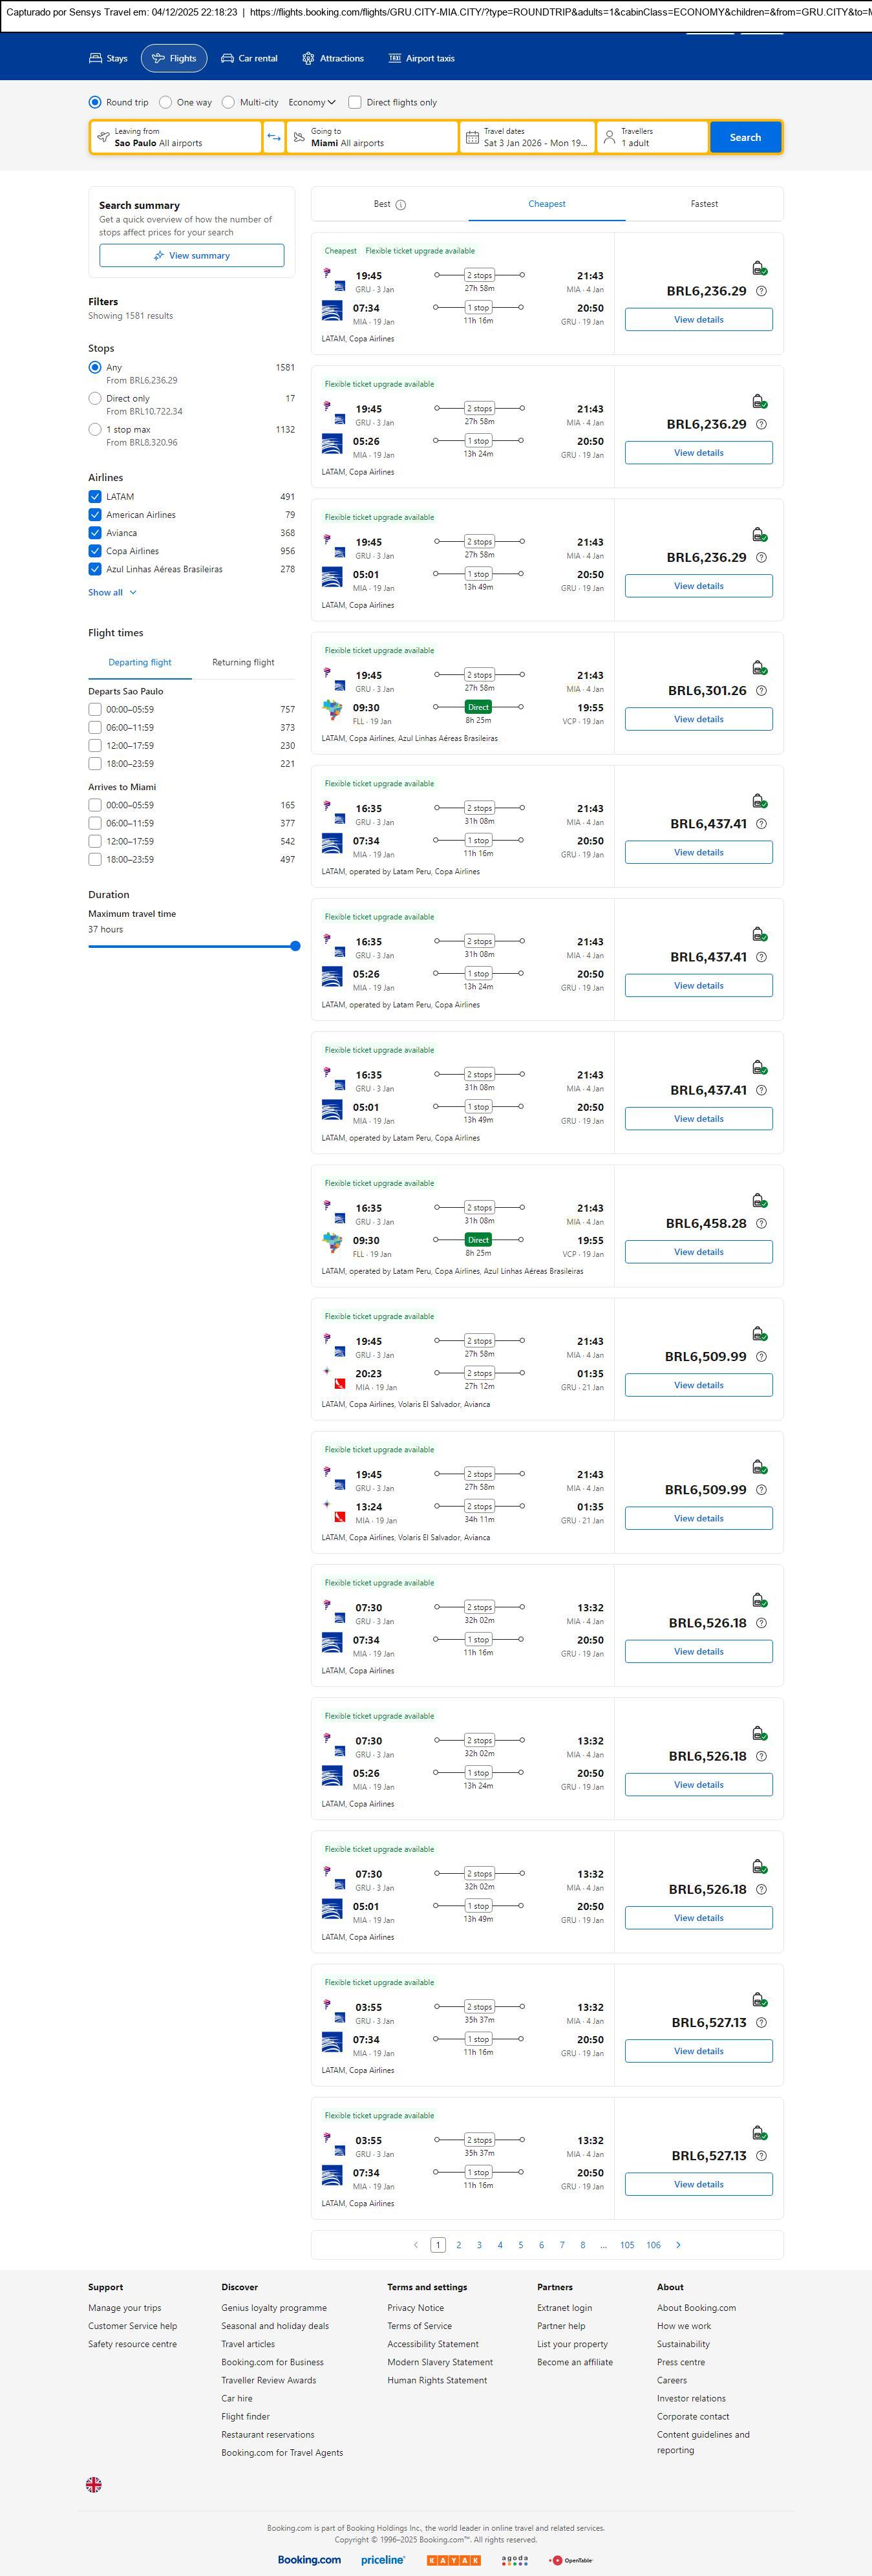This screenshot has width=872, height=2576.
Task: Click the Car rental icon in top navigation
Action: 228,59
